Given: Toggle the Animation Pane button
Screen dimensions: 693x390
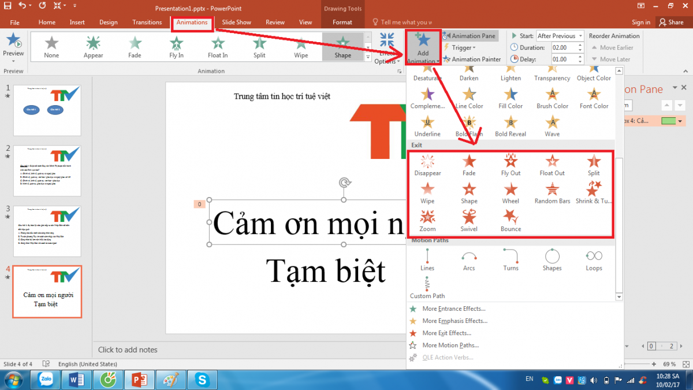Looking at the screenshot, I should click(x=468, y=36).
